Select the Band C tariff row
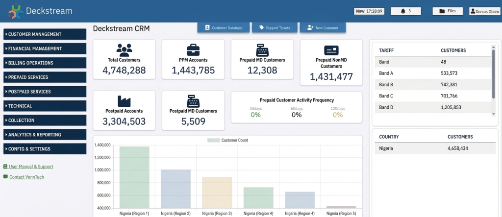 [433, 96]
